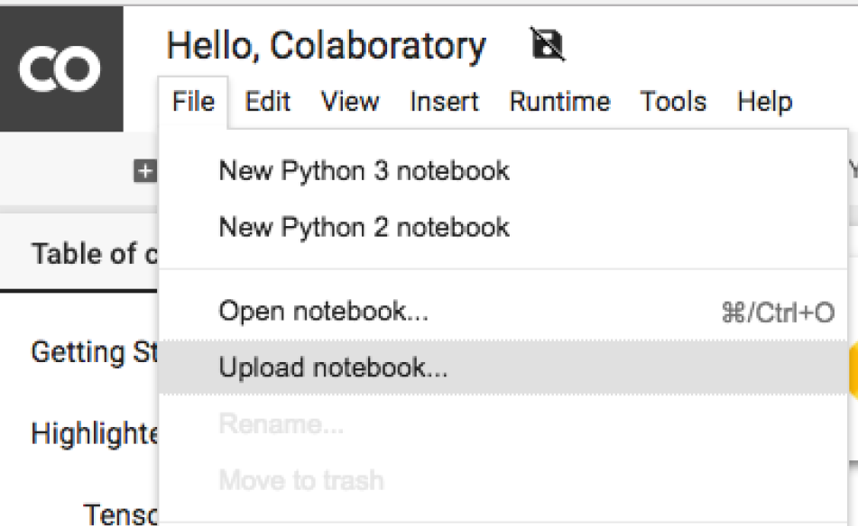Open the Help menu
This screenshot has width=858, height=526.
pos(764,102)
